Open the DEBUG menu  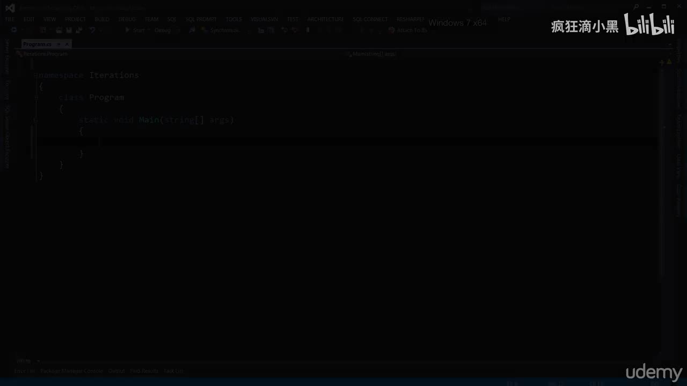click(127, 19)
